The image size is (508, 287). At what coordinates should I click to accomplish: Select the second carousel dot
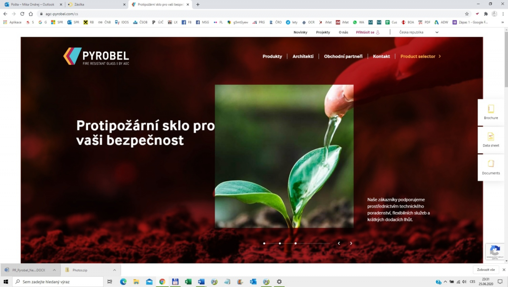tap(279, 243)
